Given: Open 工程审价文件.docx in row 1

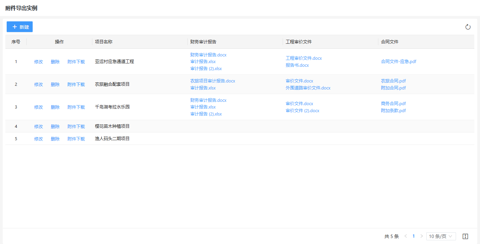Looking at the screenshot, I should tap(304, 58).
